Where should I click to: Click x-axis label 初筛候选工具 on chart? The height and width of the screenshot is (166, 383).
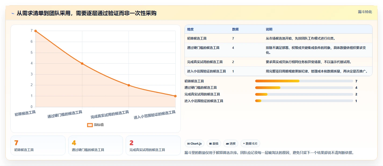coord(25,113)
